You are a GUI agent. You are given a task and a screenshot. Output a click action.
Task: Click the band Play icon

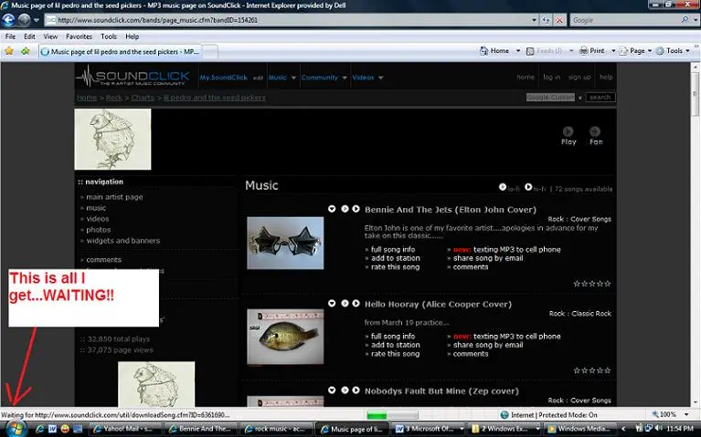(x=568, y=131)
